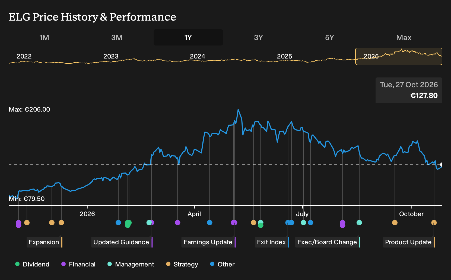Select the 1M time range tab
The height and width of the screenshot is (280, 451).
[x=44, y=37]
